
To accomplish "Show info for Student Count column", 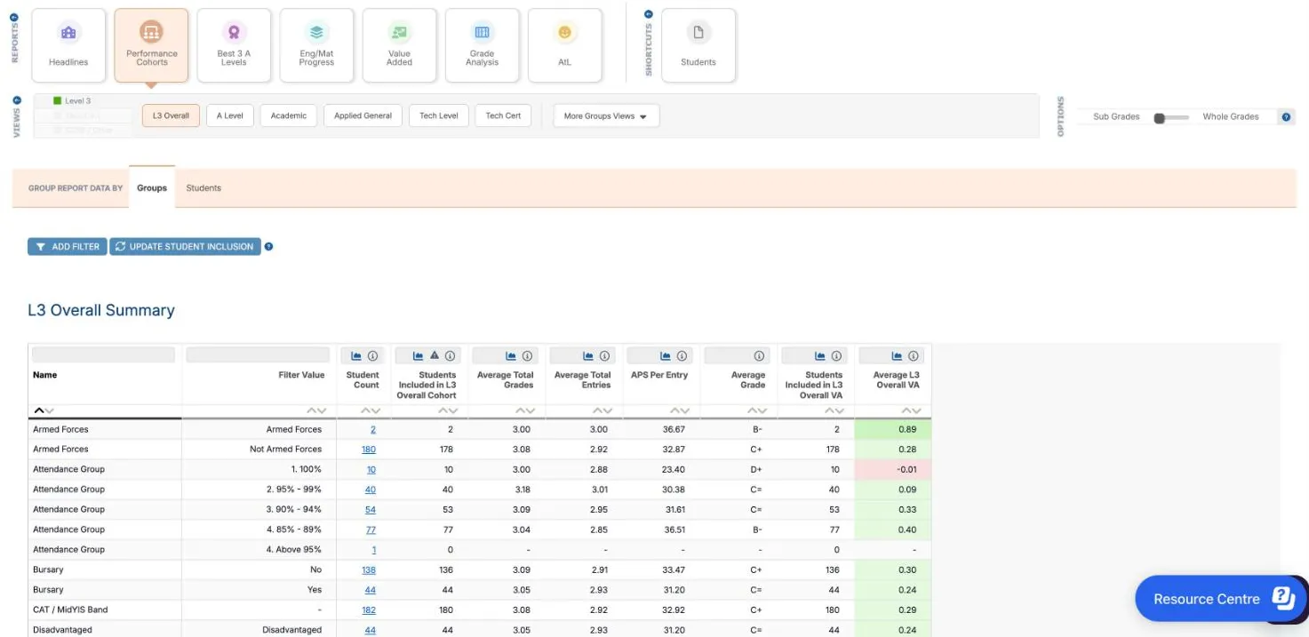I will 373,355.
